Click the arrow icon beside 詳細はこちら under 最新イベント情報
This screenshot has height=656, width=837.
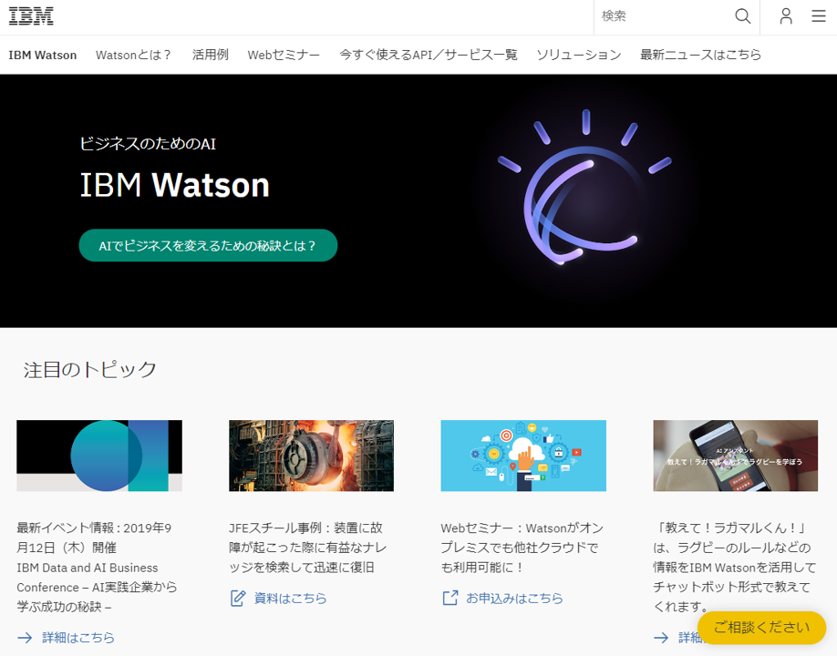click(26, 638)
